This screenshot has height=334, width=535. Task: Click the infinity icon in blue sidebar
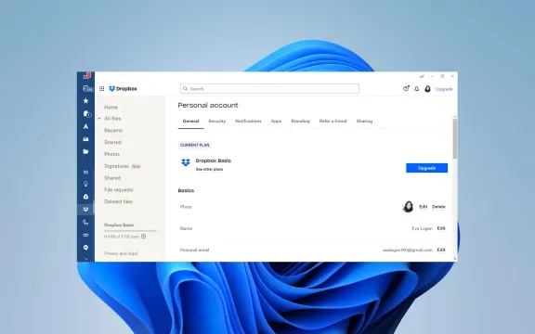click(85, 235)
